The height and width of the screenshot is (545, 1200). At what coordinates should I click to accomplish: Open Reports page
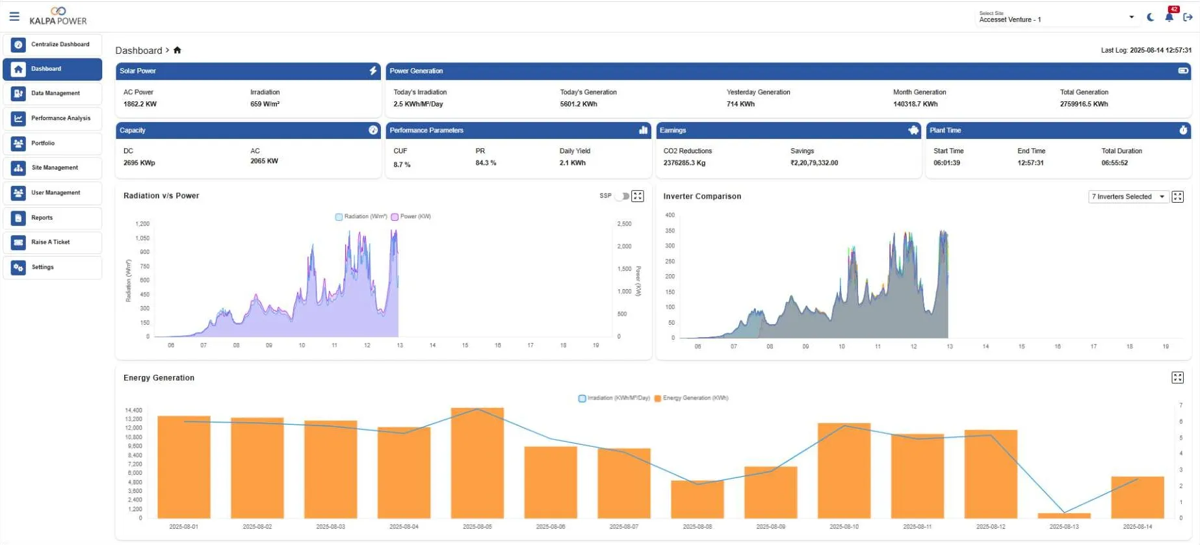pyautogui.click(x=53, y=218)
